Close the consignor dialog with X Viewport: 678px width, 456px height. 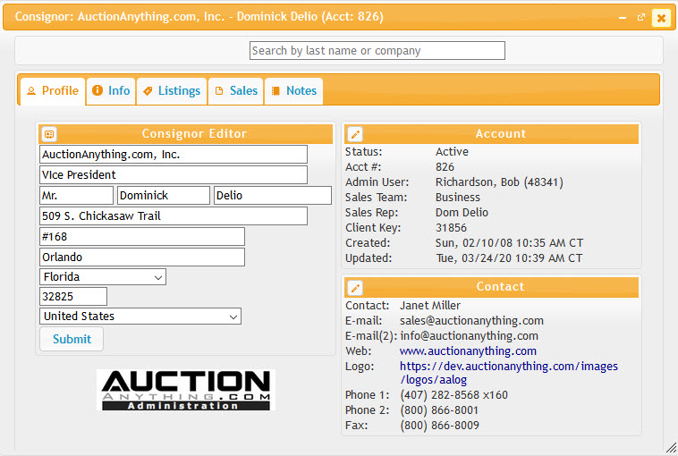point(661,18)
